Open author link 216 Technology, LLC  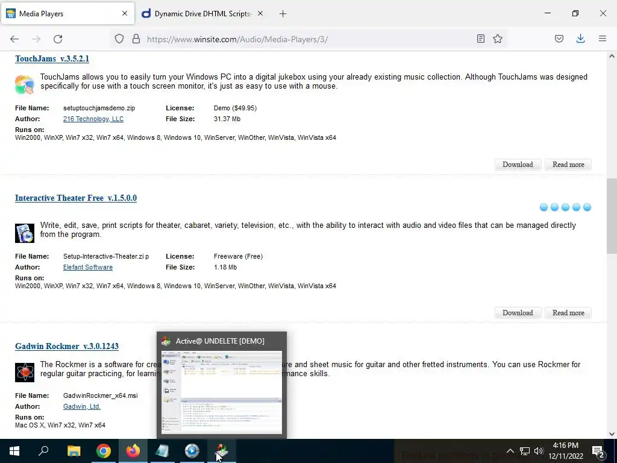coord(93,119)
